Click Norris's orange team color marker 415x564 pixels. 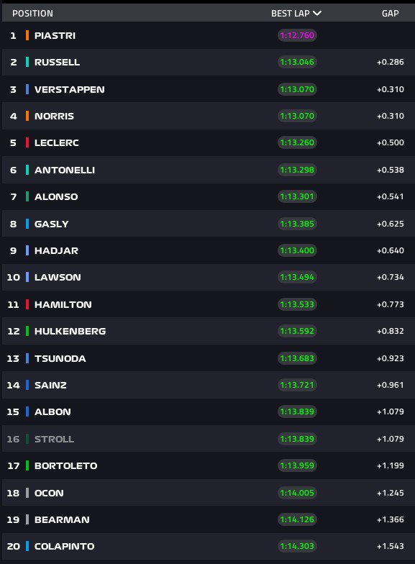tap(27, 116)
